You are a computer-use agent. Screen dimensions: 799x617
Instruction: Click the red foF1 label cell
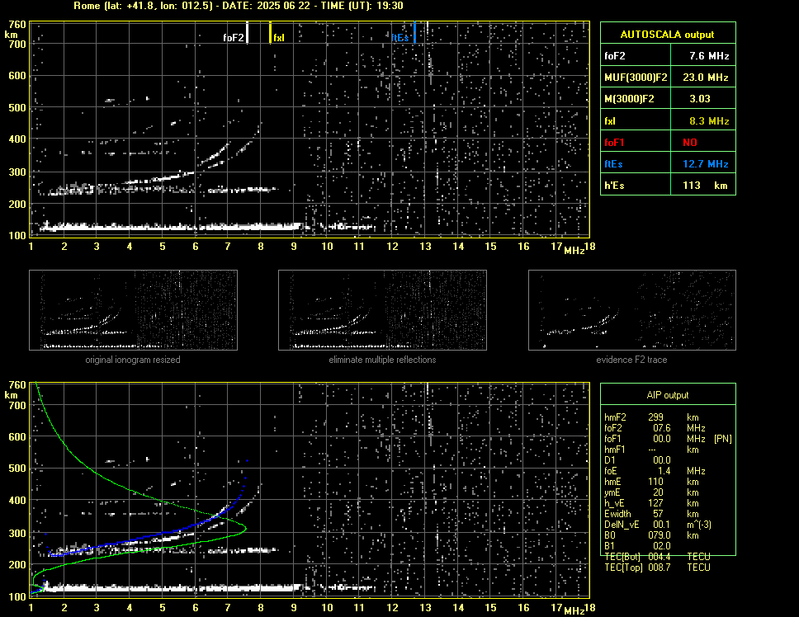point(614,143)
